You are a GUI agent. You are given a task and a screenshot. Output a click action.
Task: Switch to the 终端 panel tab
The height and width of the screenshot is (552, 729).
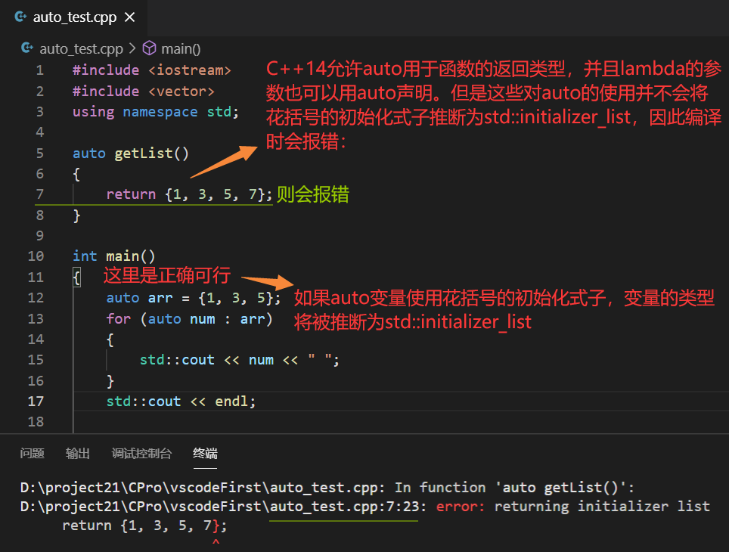pyautogui.click(x=205, y=454)
